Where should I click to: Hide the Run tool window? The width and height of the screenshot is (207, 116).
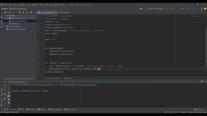tap(205, 82)
